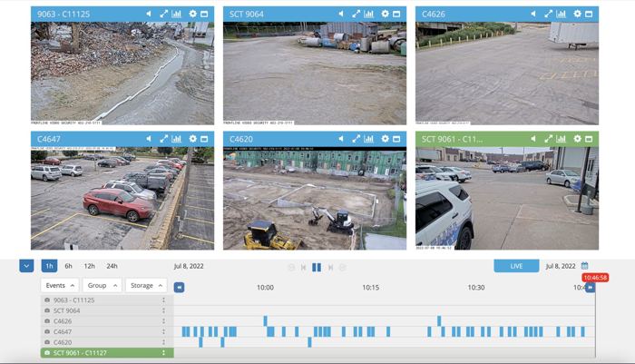Mute audio on the 9063 - C11125 camera

pos(149,14)
